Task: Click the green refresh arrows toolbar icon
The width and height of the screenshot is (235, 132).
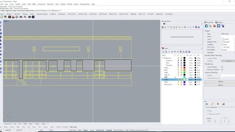Action: 2,17
